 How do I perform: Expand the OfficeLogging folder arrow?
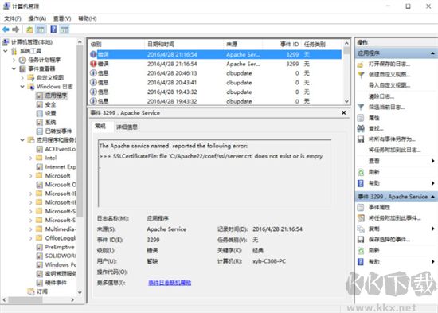pos(31,238)
